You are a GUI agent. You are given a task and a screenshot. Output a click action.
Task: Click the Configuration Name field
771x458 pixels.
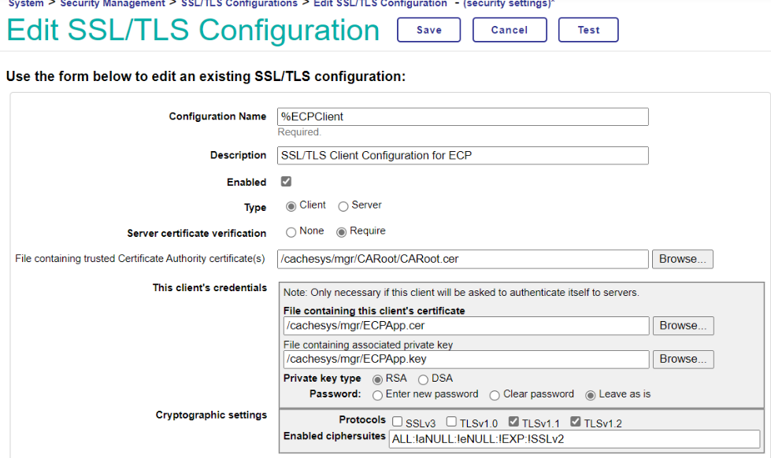click(x=463, y=116)
